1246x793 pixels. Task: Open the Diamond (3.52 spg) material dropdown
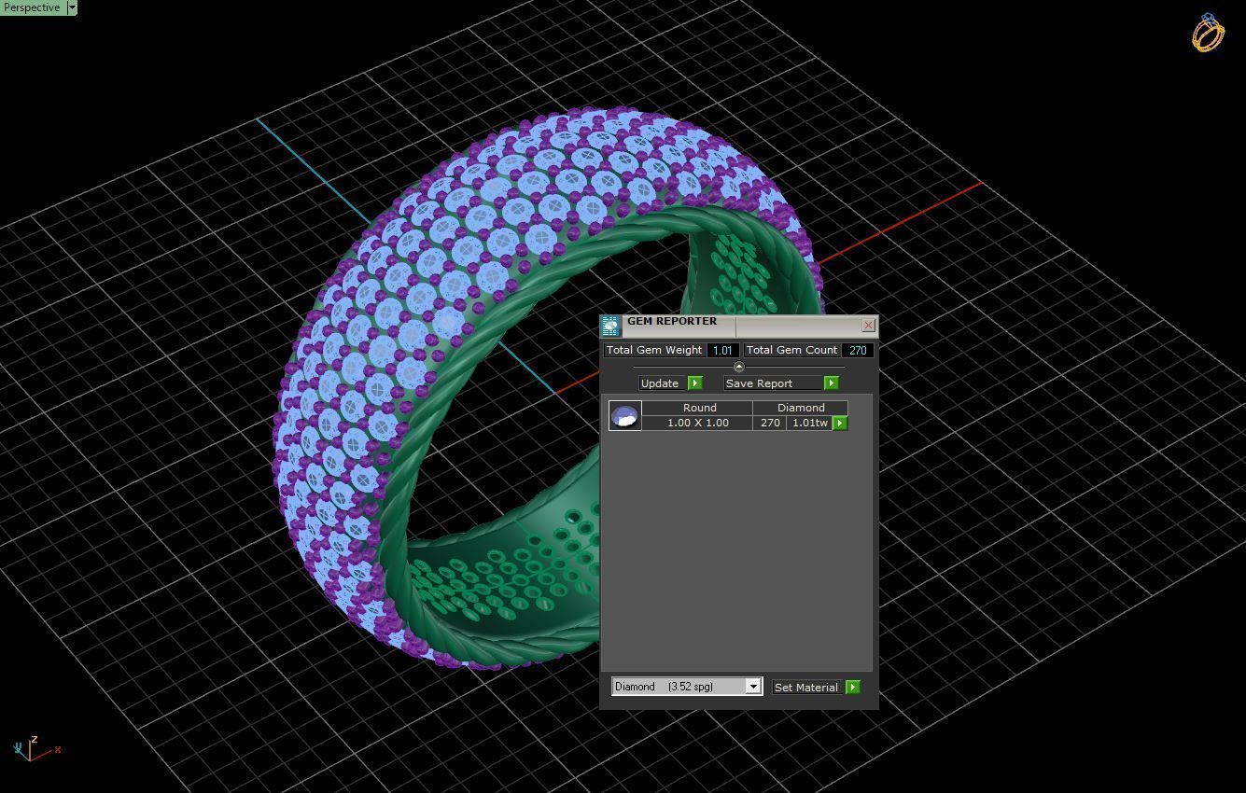(687, 687)
